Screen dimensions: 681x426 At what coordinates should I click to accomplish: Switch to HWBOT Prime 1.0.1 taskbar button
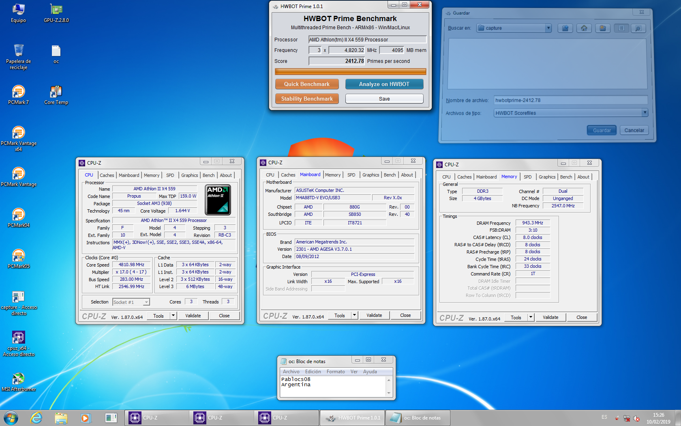pyautogui.click(x=352, y=418)
